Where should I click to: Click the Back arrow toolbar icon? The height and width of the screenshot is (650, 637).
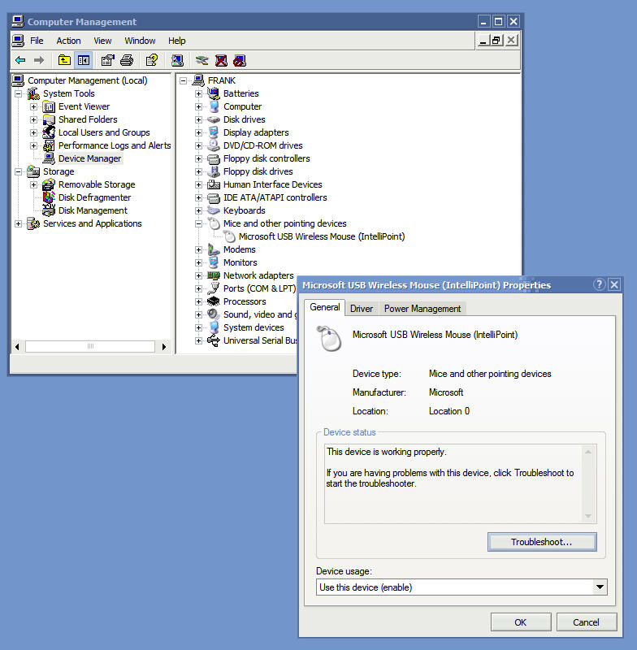(20, 60)
